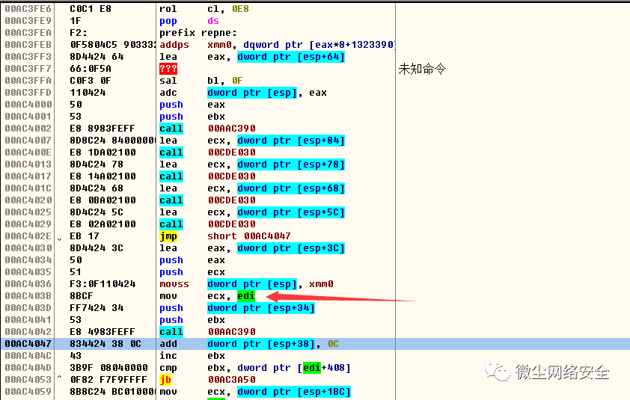
Task: Select lea ecx, [esp+84] instruction
Action: (252, 141)
